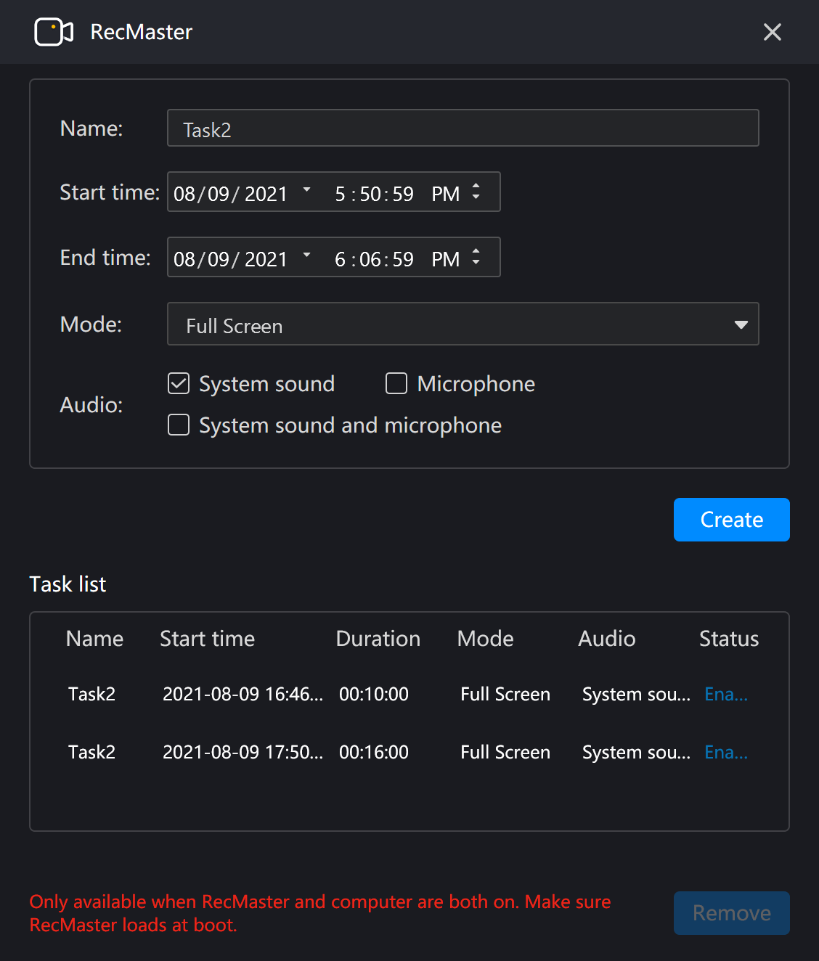Click the Ena... status of the 17:50 task
The width and height of the screenshot is (819, 961).
pos(726,752)
